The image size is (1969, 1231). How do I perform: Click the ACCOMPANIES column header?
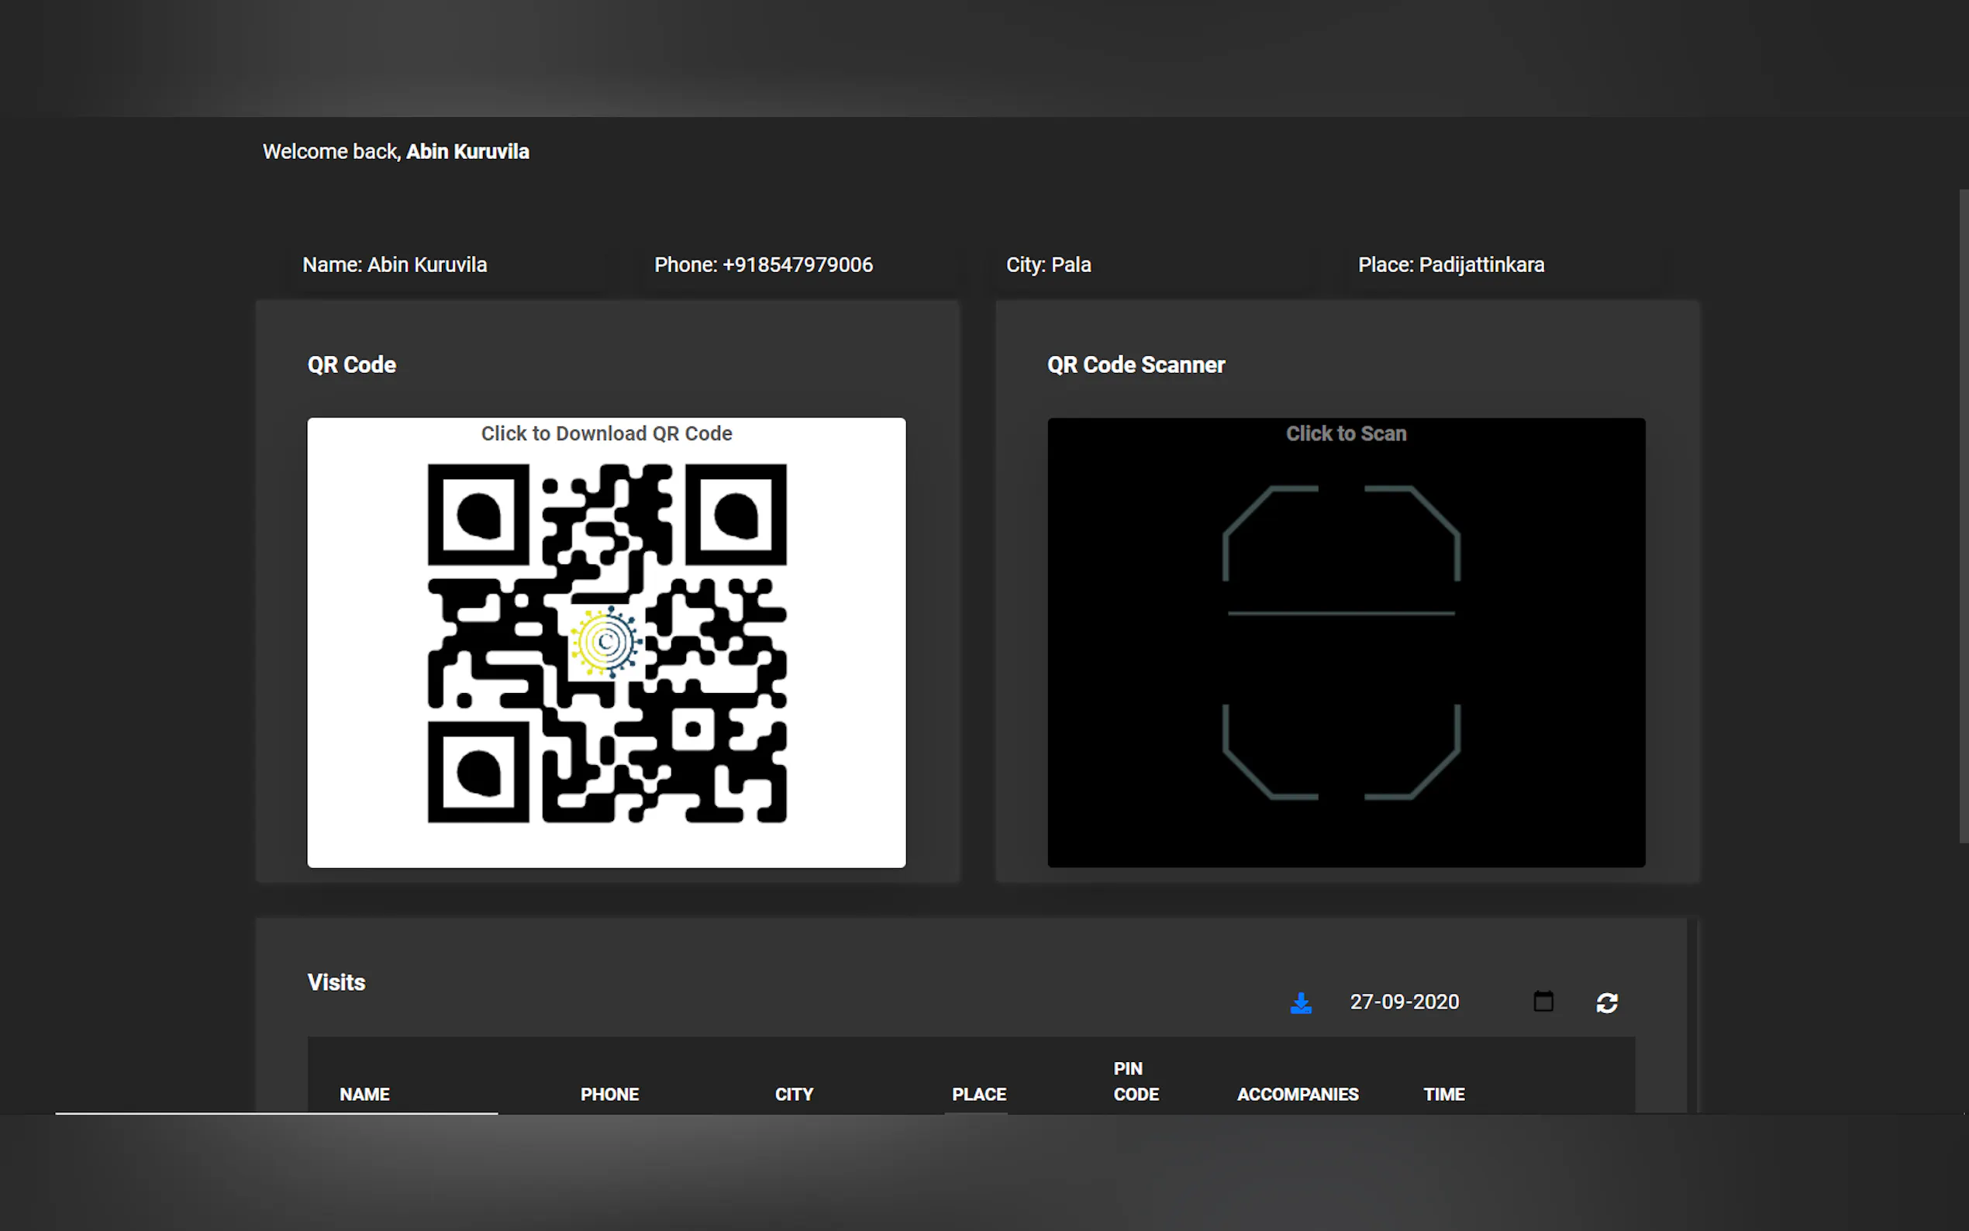pyautogui.click(x=1297, y=1095)
